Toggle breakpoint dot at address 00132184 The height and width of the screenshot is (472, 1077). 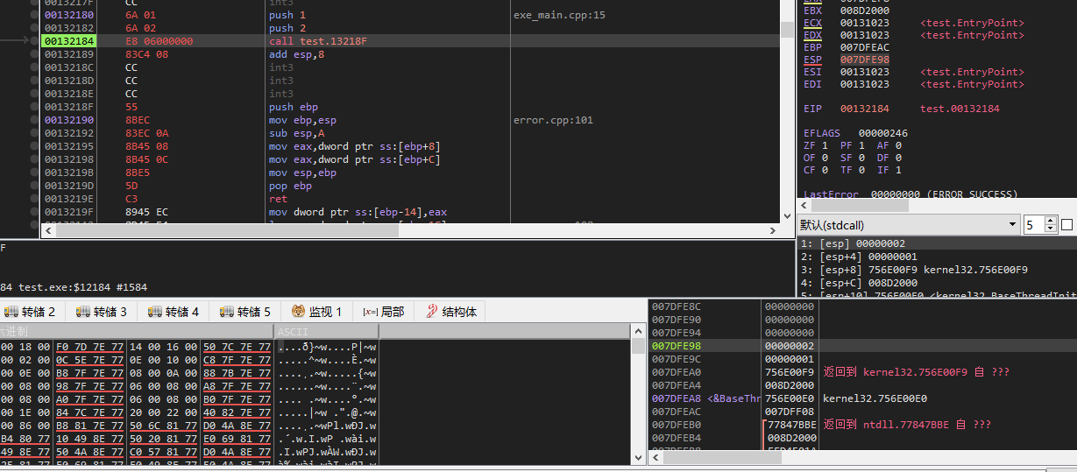click(34, 41)
